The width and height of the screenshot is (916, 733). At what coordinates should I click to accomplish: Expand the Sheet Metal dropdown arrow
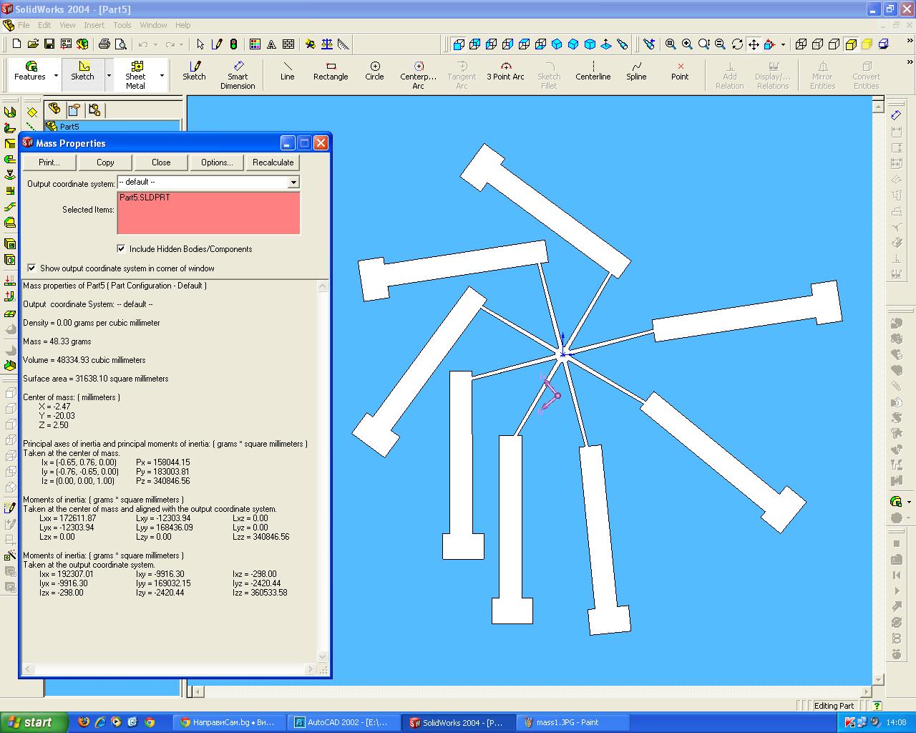tap(162, 75)
